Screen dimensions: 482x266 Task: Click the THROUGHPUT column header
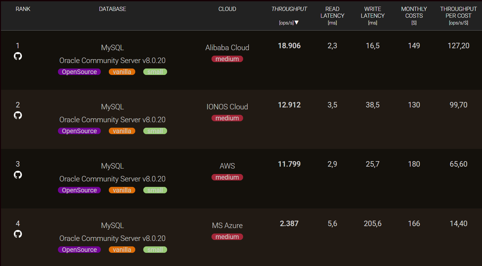289,9
